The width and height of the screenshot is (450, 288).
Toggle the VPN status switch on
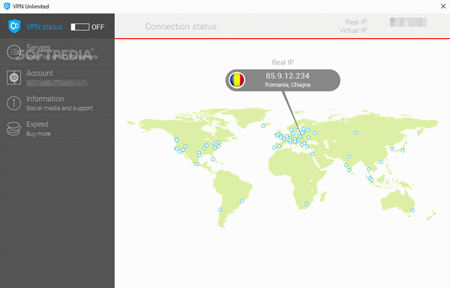click(x=80, y=27)
